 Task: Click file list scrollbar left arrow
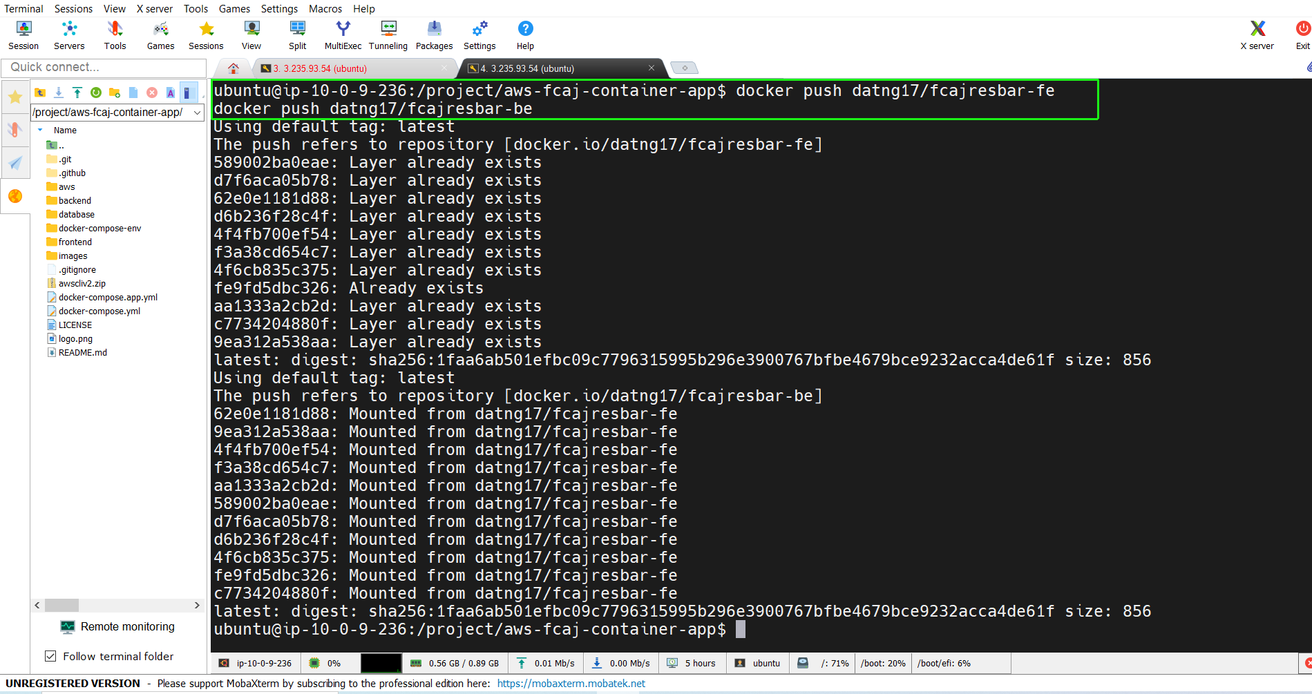pyautogui.click(x=37, y=605)
